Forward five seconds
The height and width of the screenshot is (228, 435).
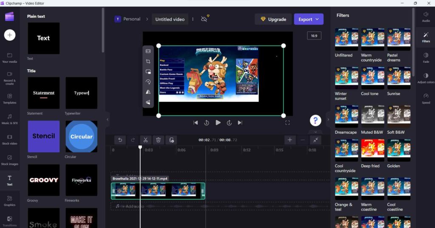tap(229, 123)
